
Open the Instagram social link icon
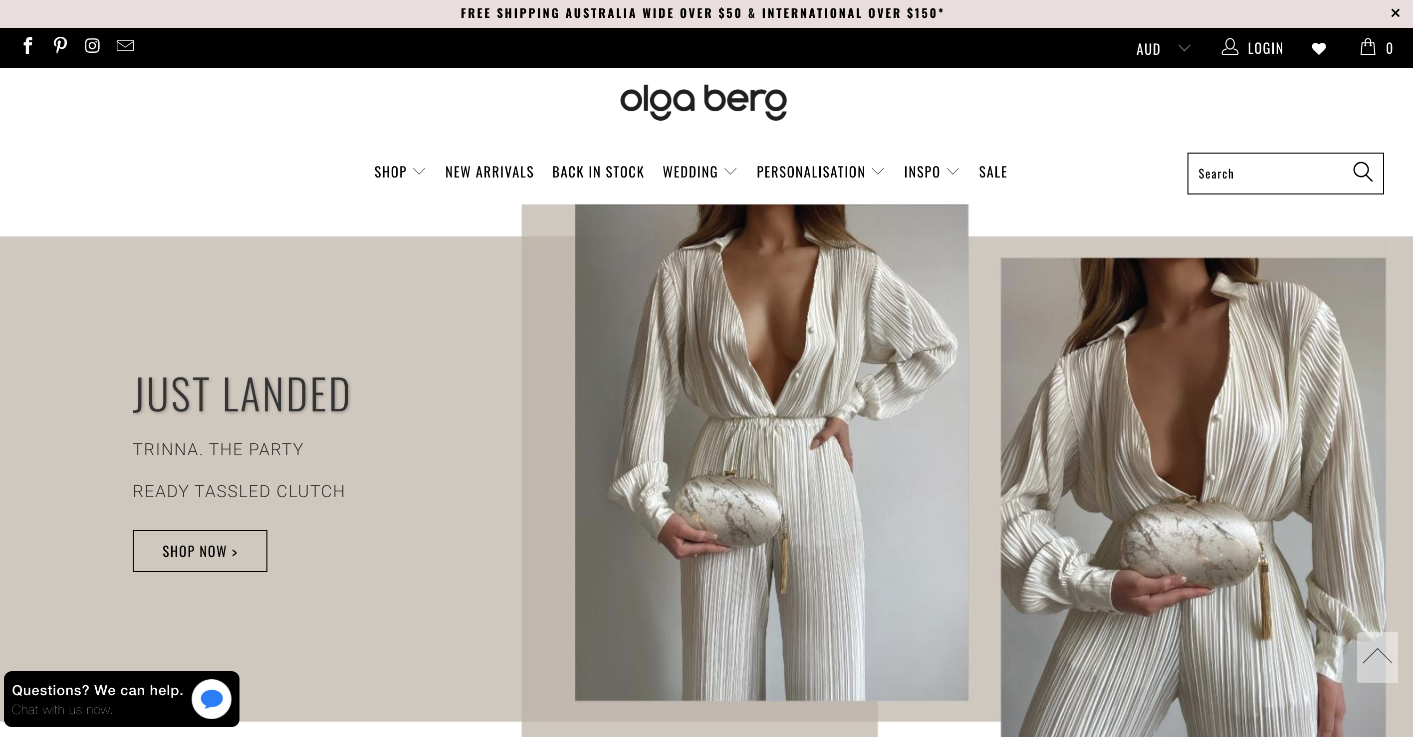(x=92, y=45)
